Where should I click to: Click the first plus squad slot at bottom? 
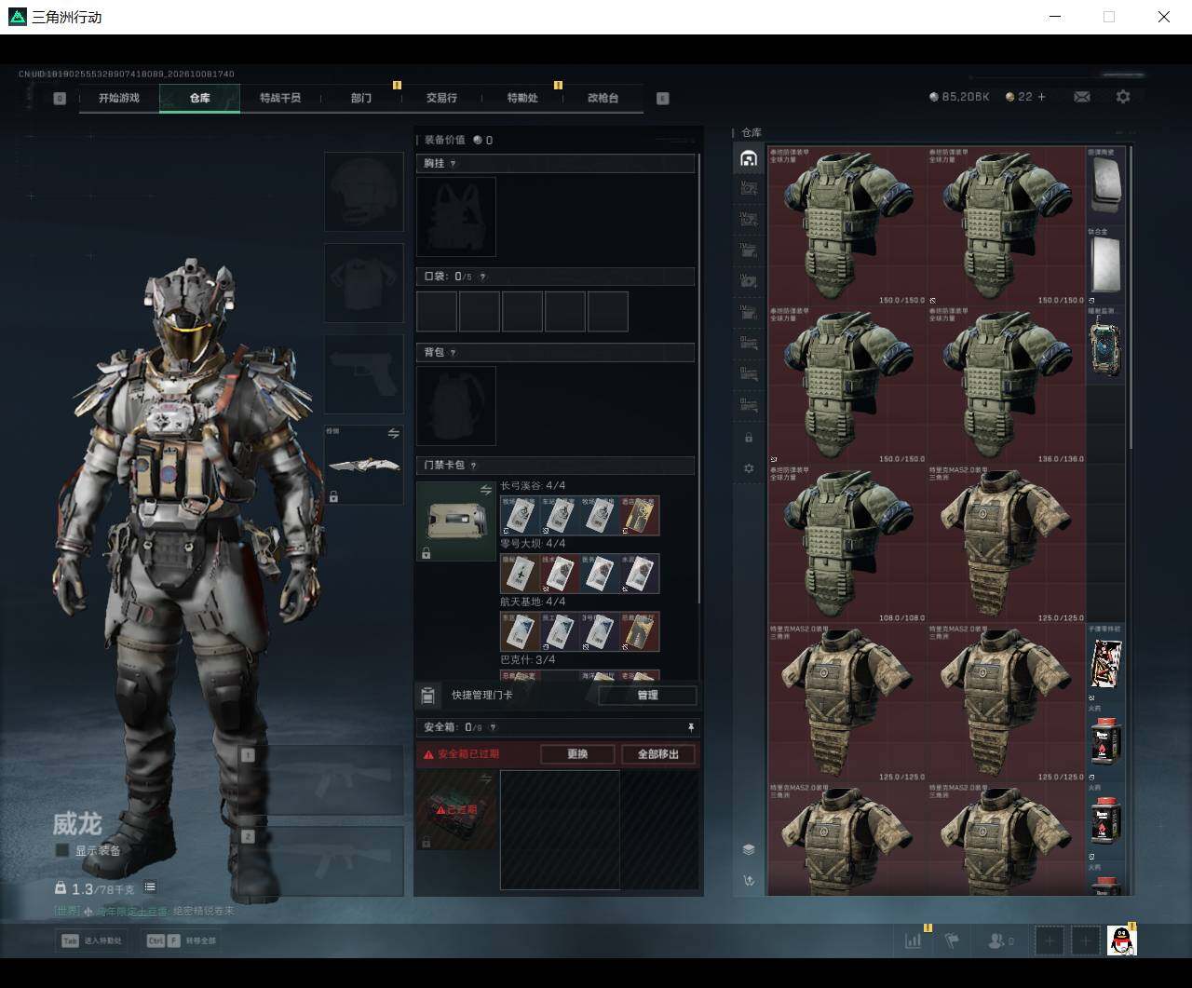pos(1050,941)
